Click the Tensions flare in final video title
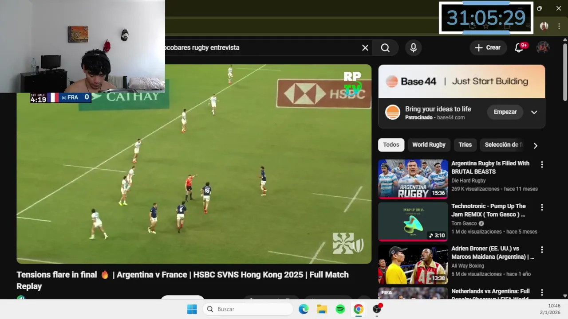Screen dimensions: 568x319 [x=182, y=280]
